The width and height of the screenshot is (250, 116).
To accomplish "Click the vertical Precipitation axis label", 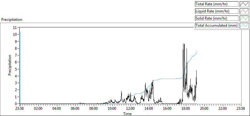I will [10, 65].
